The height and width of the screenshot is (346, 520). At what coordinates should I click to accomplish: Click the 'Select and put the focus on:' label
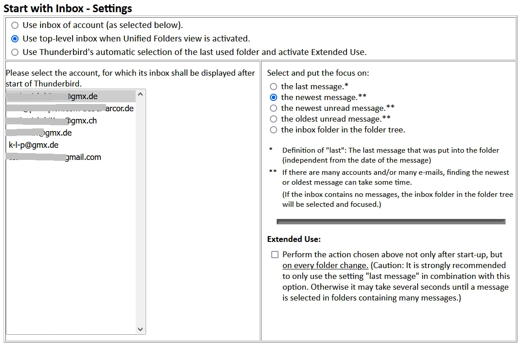318,73
